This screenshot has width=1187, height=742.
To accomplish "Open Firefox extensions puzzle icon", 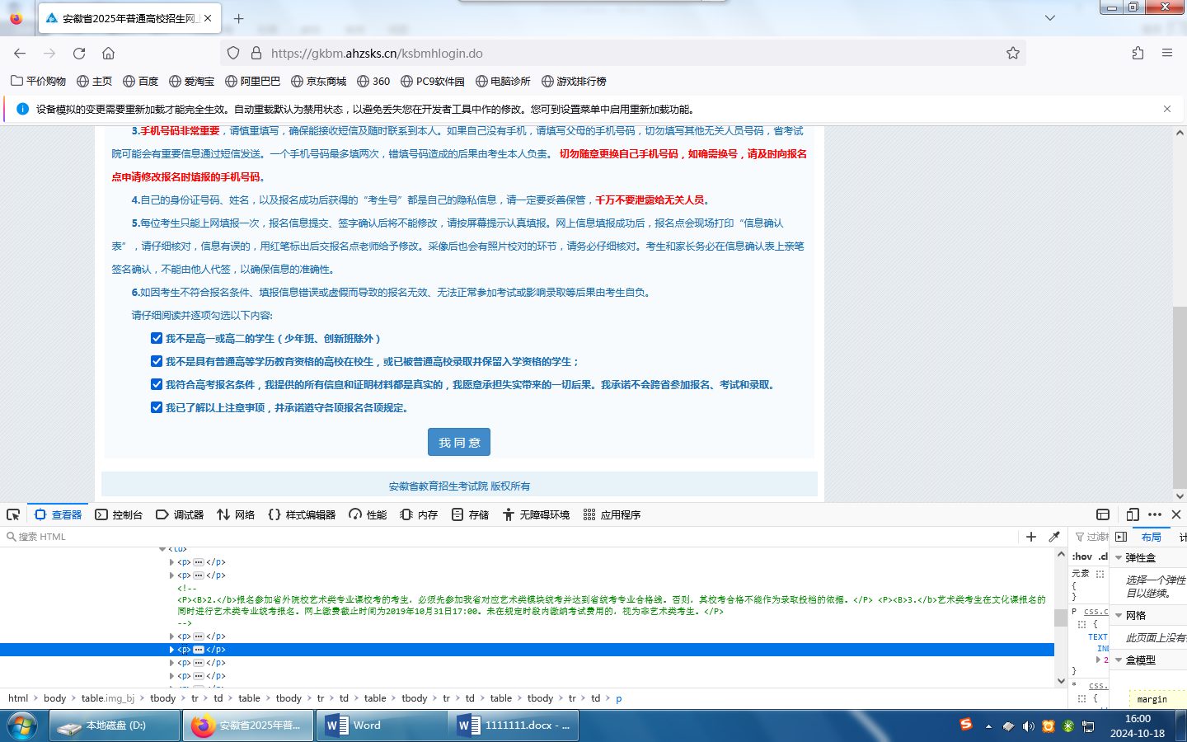I will 1138,53.
